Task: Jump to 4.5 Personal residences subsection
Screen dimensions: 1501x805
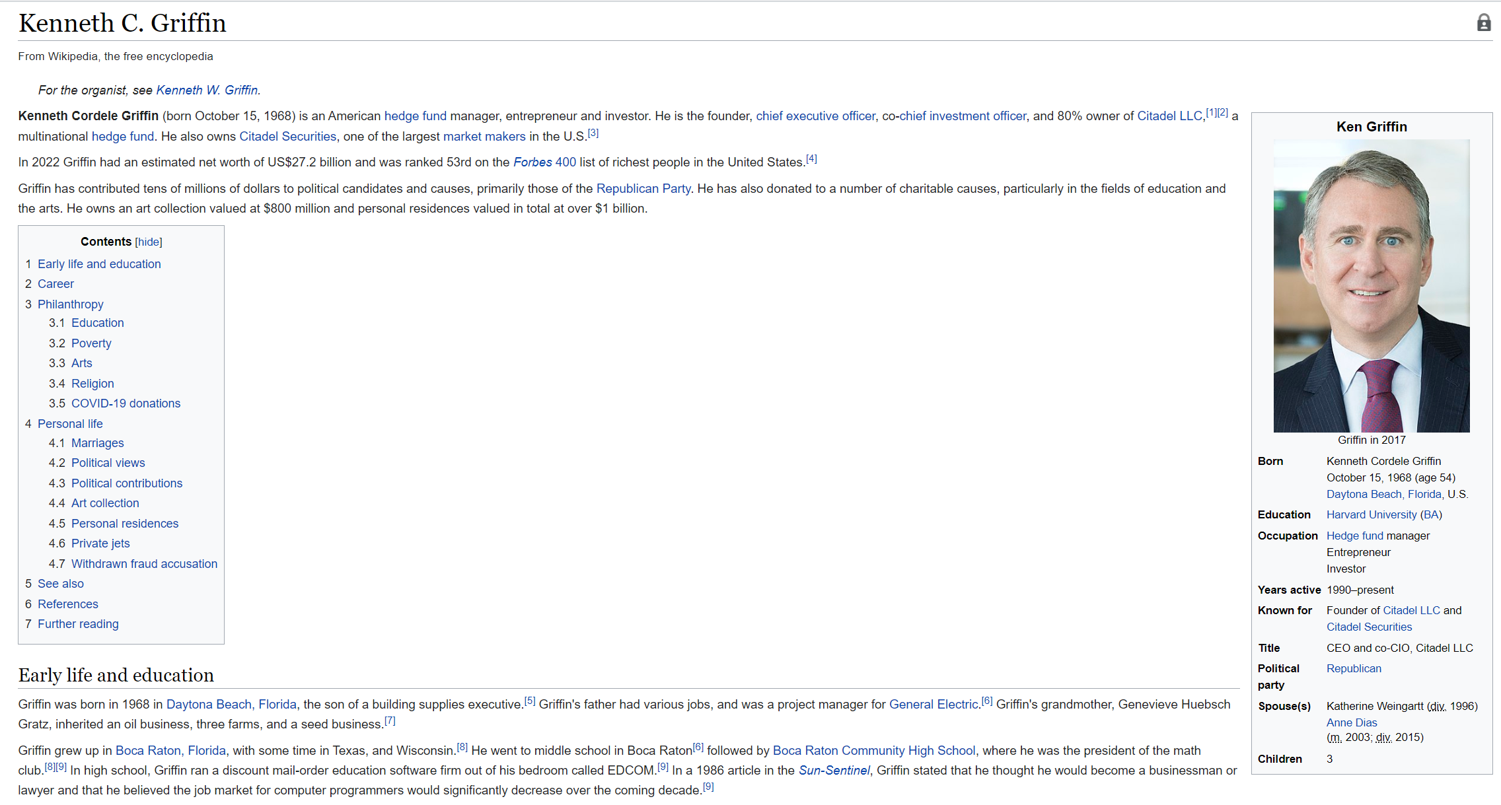Action: click(x=125, y=524)
